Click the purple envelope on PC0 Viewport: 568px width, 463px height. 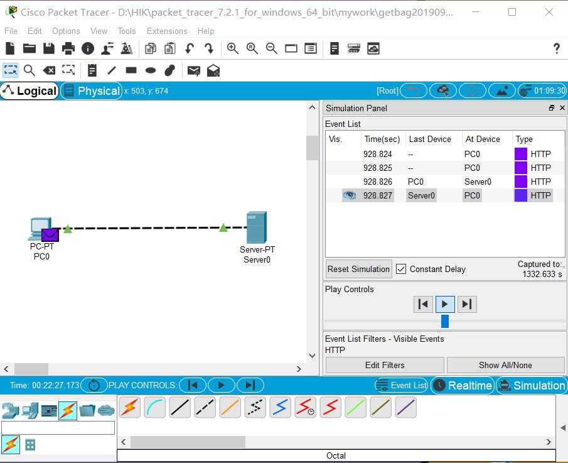click(50, 235)
